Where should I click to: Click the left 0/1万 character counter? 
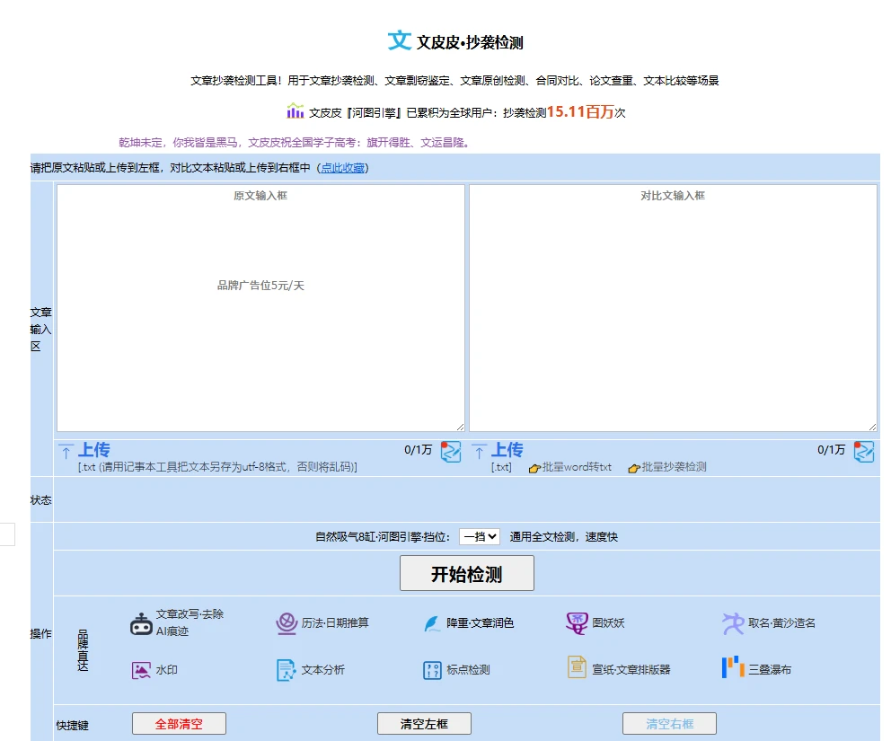pyautogui.click(x=418, y=450)
